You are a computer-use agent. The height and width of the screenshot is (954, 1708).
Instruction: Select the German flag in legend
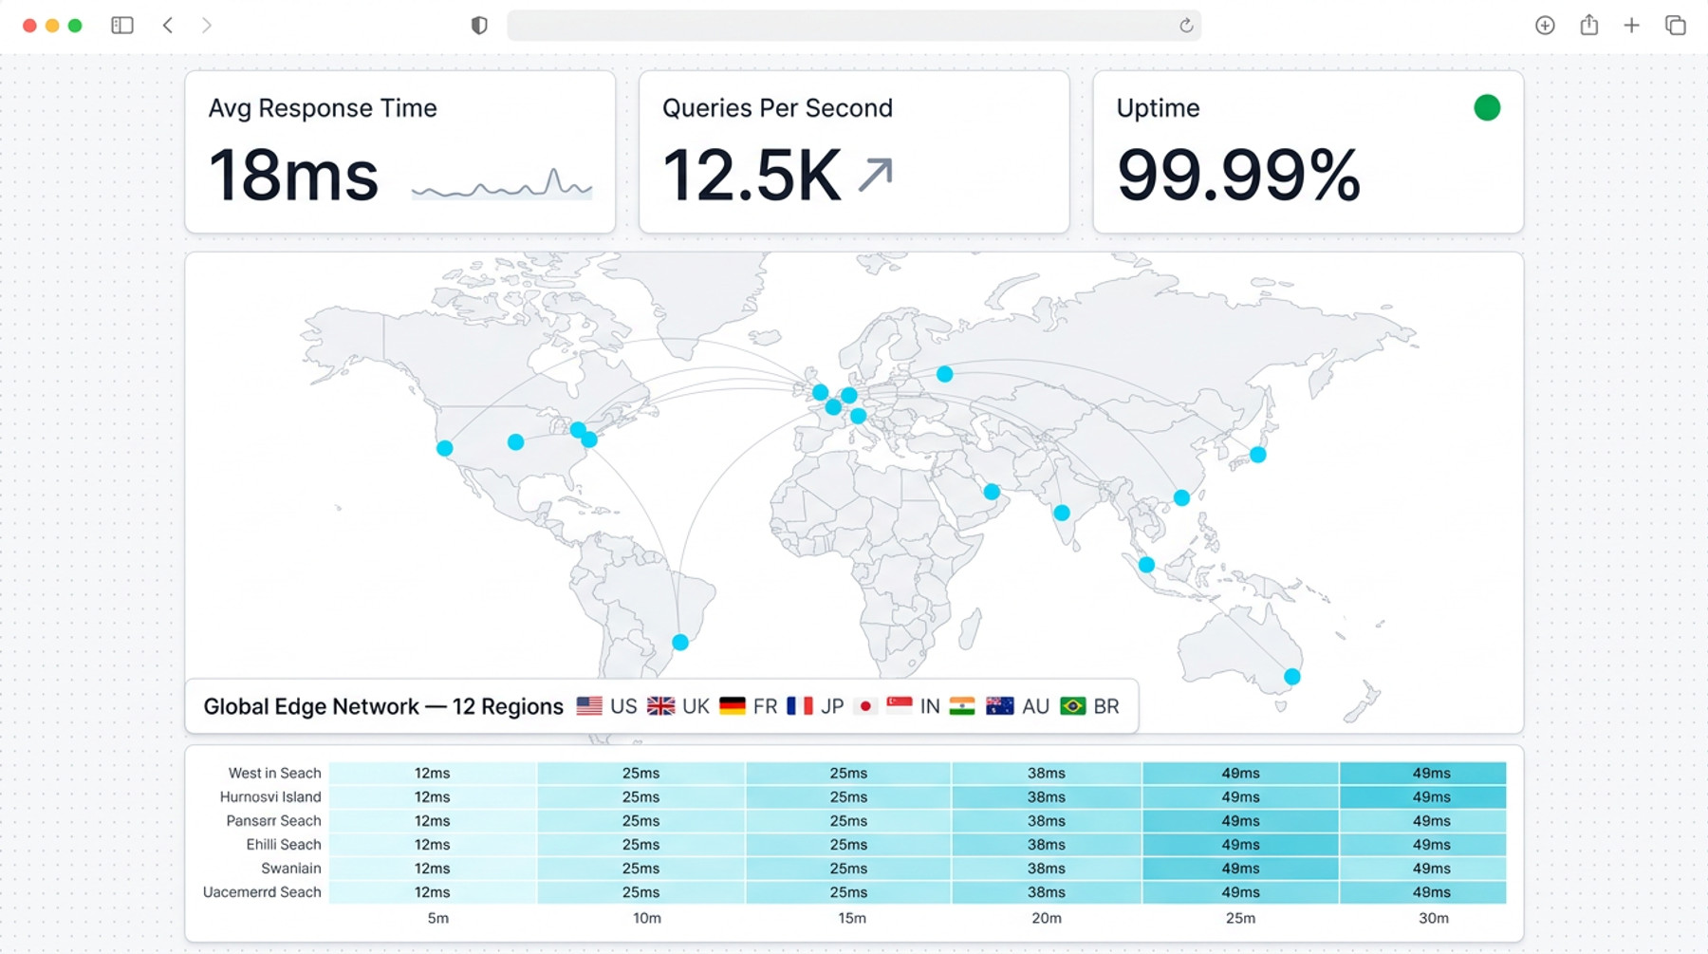point(733,706)
